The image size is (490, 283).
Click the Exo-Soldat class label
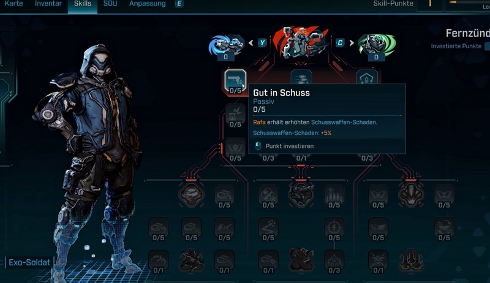(x=29, y=262)
